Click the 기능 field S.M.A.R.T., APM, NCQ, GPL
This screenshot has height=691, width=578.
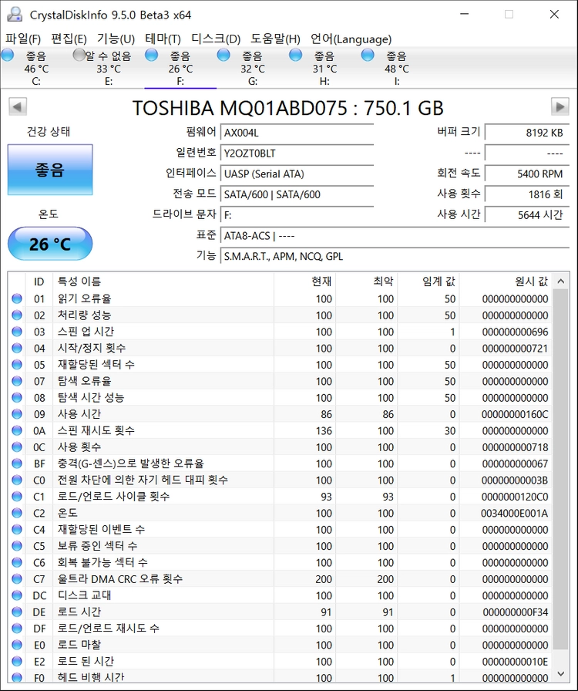pos(395,256)
